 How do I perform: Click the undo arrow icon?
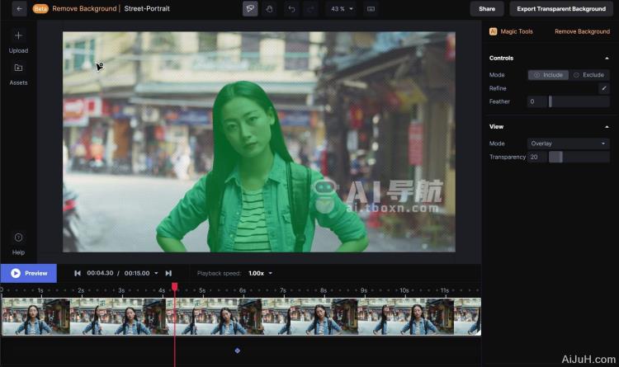coord(291,9)
